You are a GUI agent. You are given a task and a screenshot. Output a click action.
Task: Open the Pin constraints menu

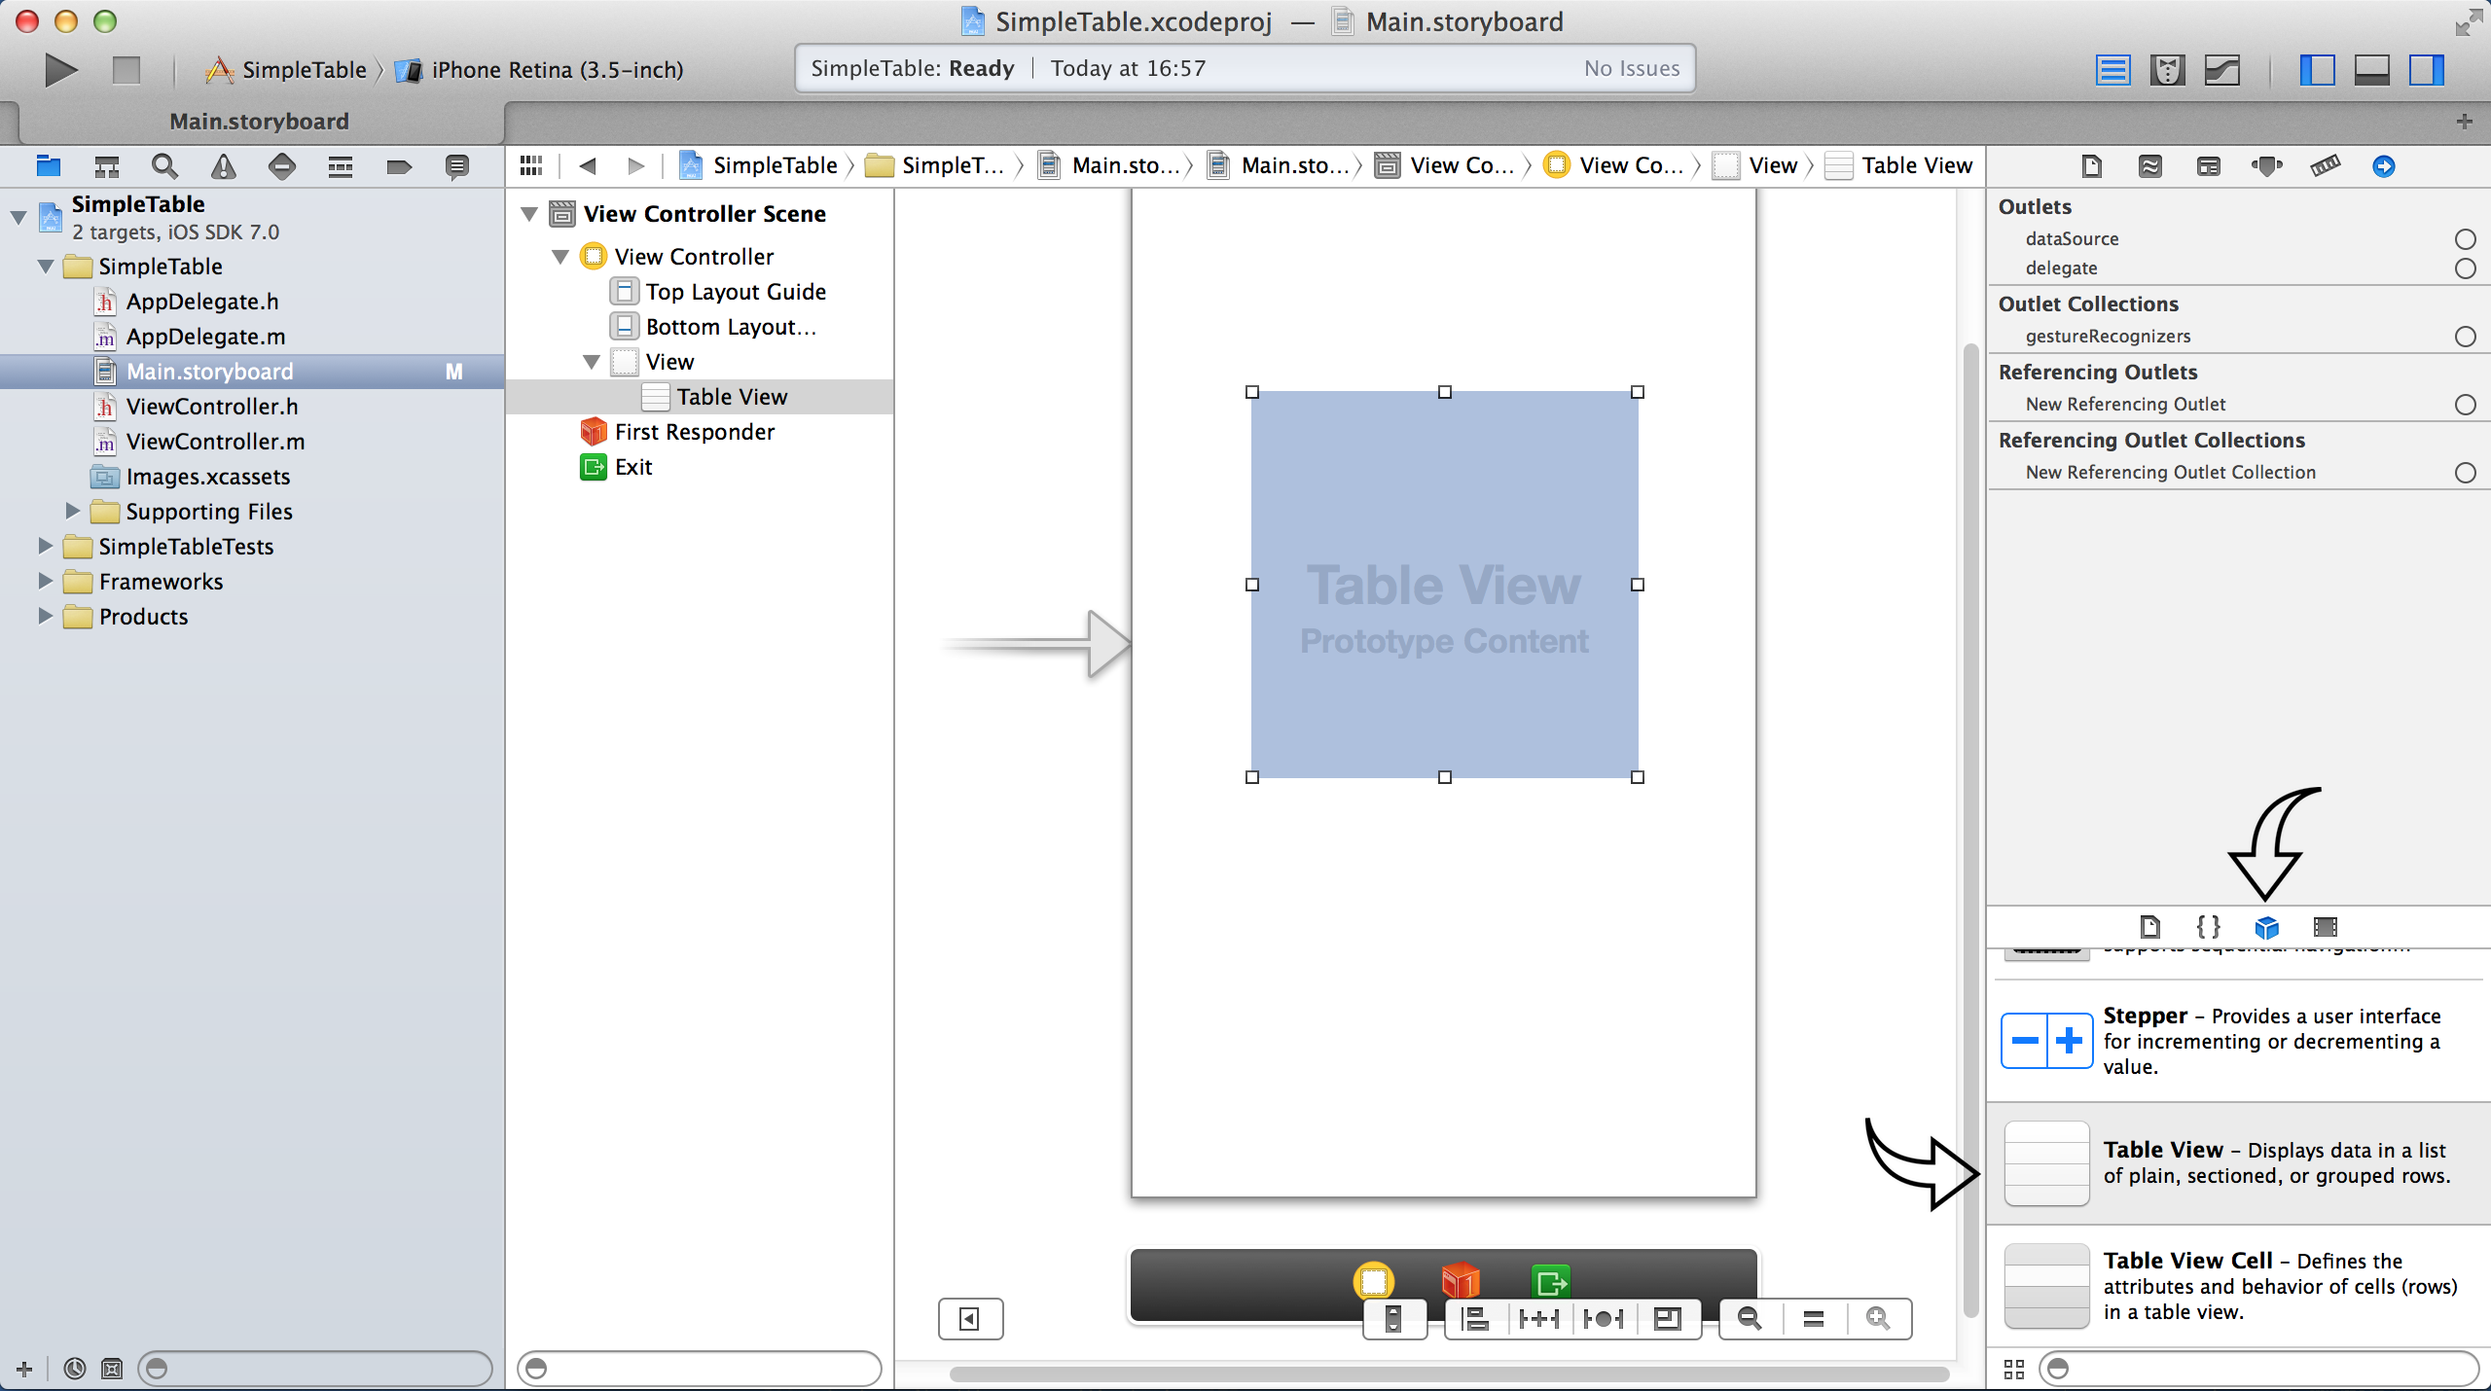tap(1539, 1319)
